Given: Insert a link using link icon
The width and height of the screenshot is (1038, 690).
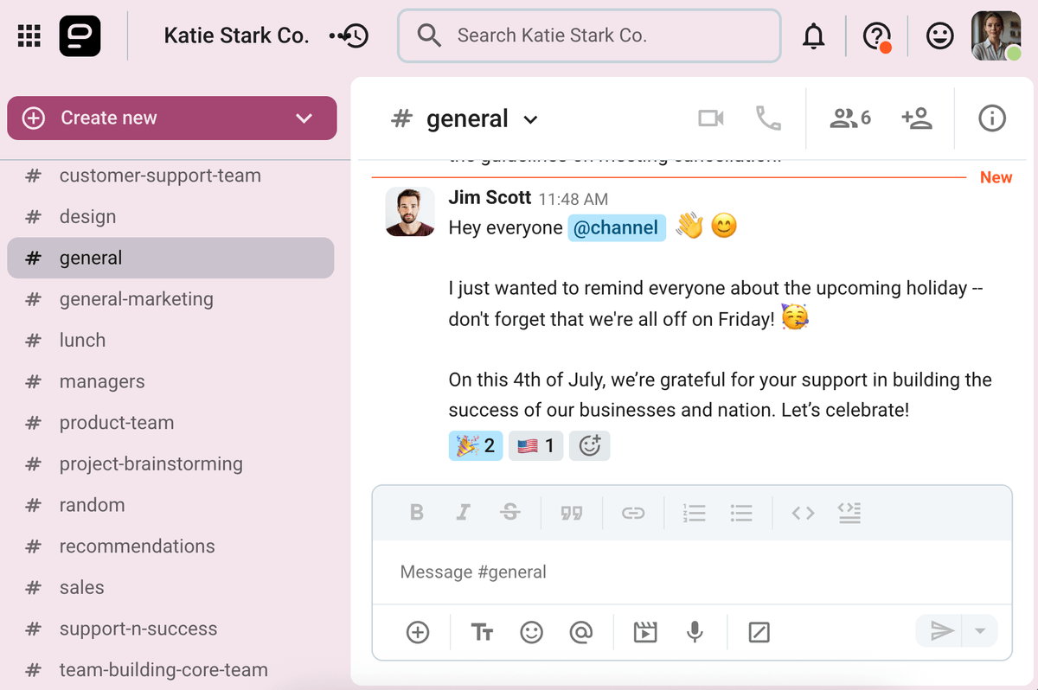Looking at the screenshot, I should point(632,513).
